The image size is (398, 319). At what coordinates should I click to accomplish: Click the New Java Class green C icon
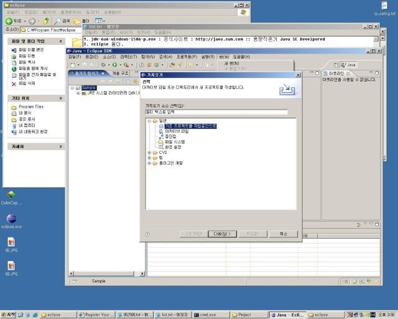157,65
